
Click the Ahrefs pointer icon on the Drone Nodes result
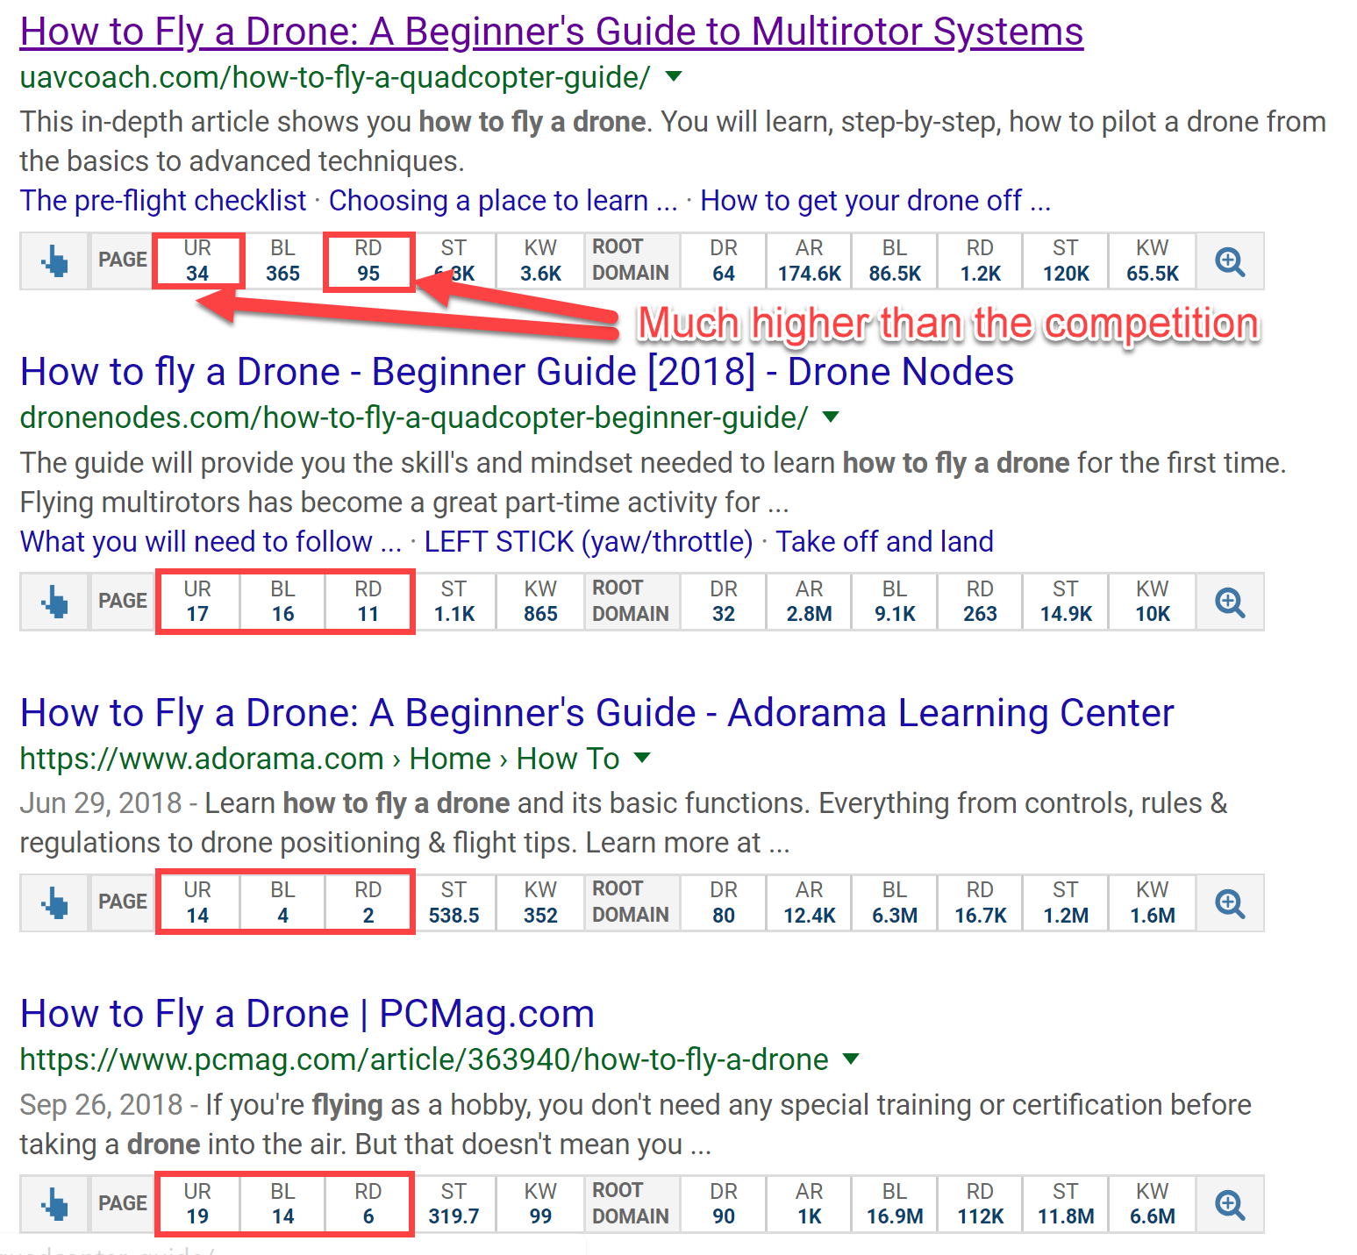(54, 602)
